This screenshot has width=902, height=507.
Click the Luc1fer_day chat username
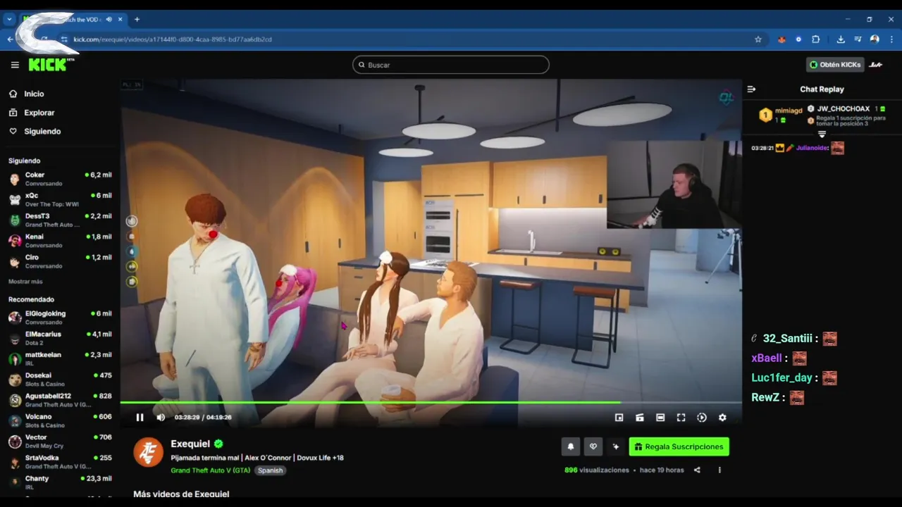pyautogui.click(x=781, y=378)
